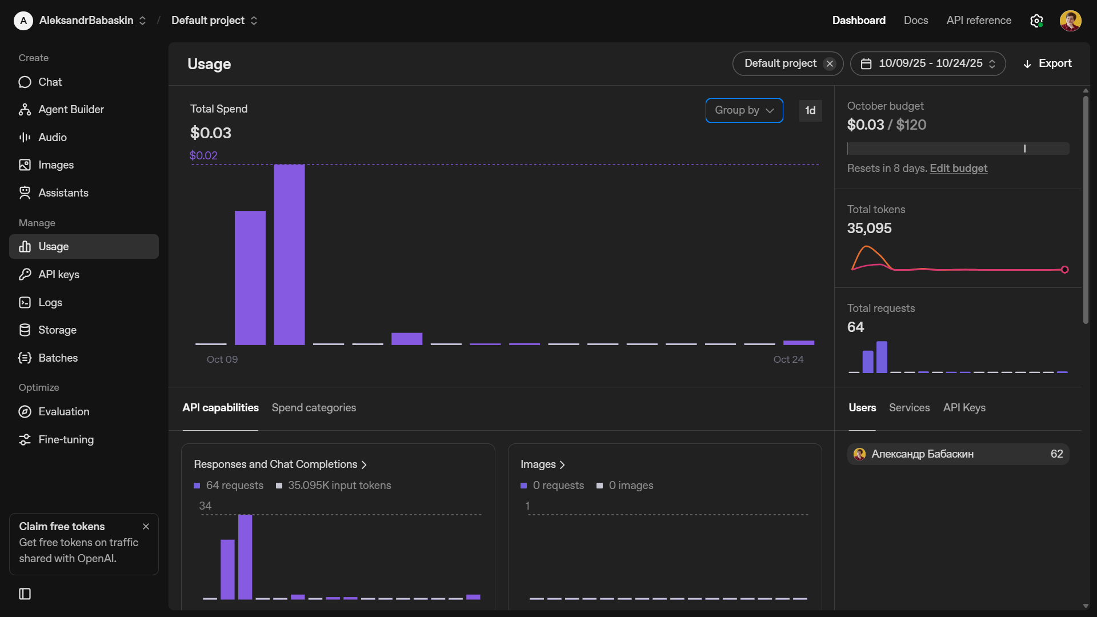Toggle the 1d interval button

810,111
